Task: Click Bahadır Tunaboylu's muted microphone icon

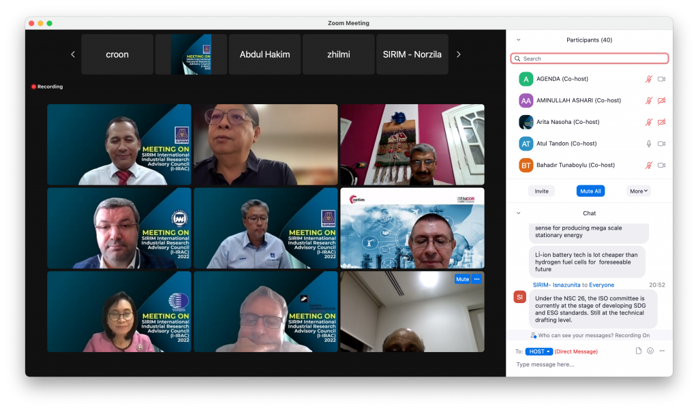Action: pyautogui.click(x=649, y=165)
